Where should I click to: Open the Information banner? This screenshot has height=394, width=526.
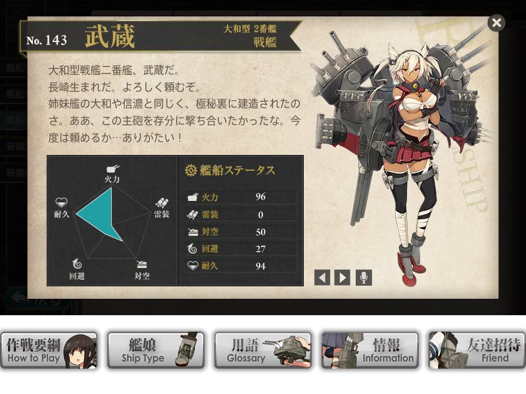[x=370, y=351]
